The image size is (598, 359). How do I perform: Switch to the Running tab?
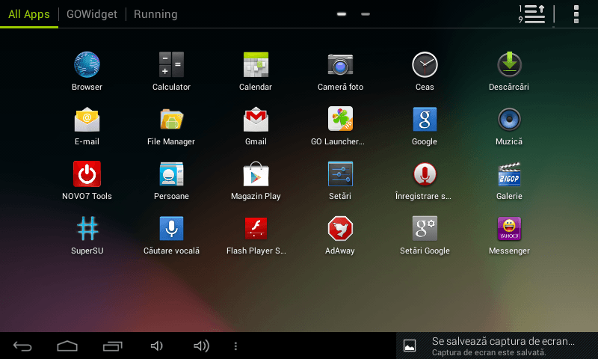point(155,14)
